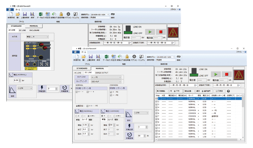Click ログ保存 button
Image resolution: width=253 pixels, height=148 pixels.
pos(219,91)
